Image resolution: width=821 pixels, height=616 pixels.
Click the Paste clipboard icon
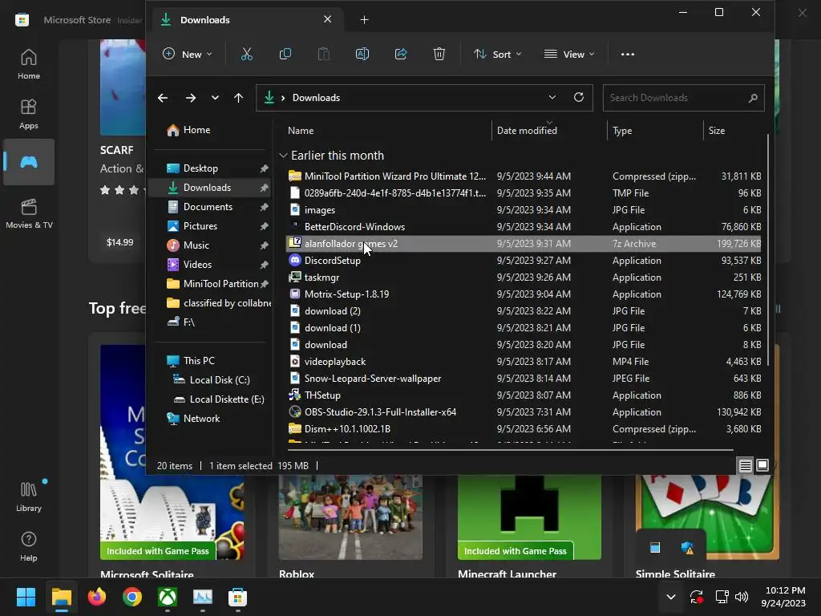[x=324, y=54]
